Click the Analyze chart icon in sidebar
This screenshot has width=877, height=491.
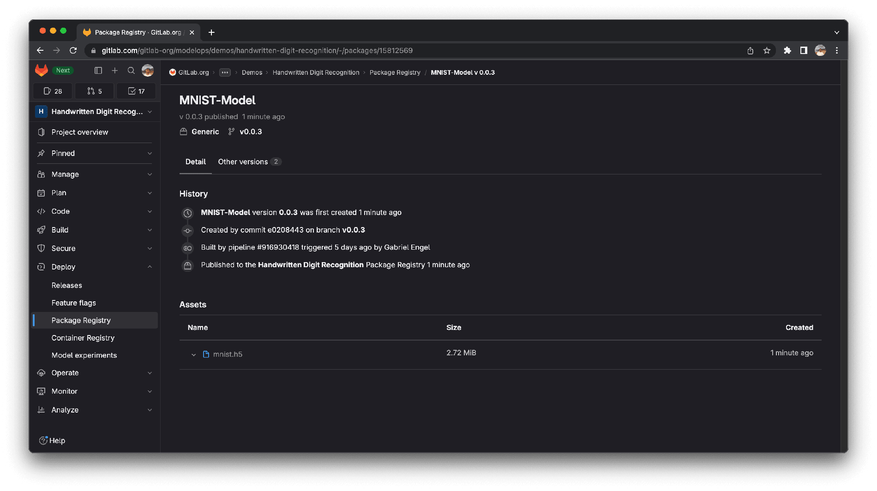pyautogui.click(x=41, y=410)
